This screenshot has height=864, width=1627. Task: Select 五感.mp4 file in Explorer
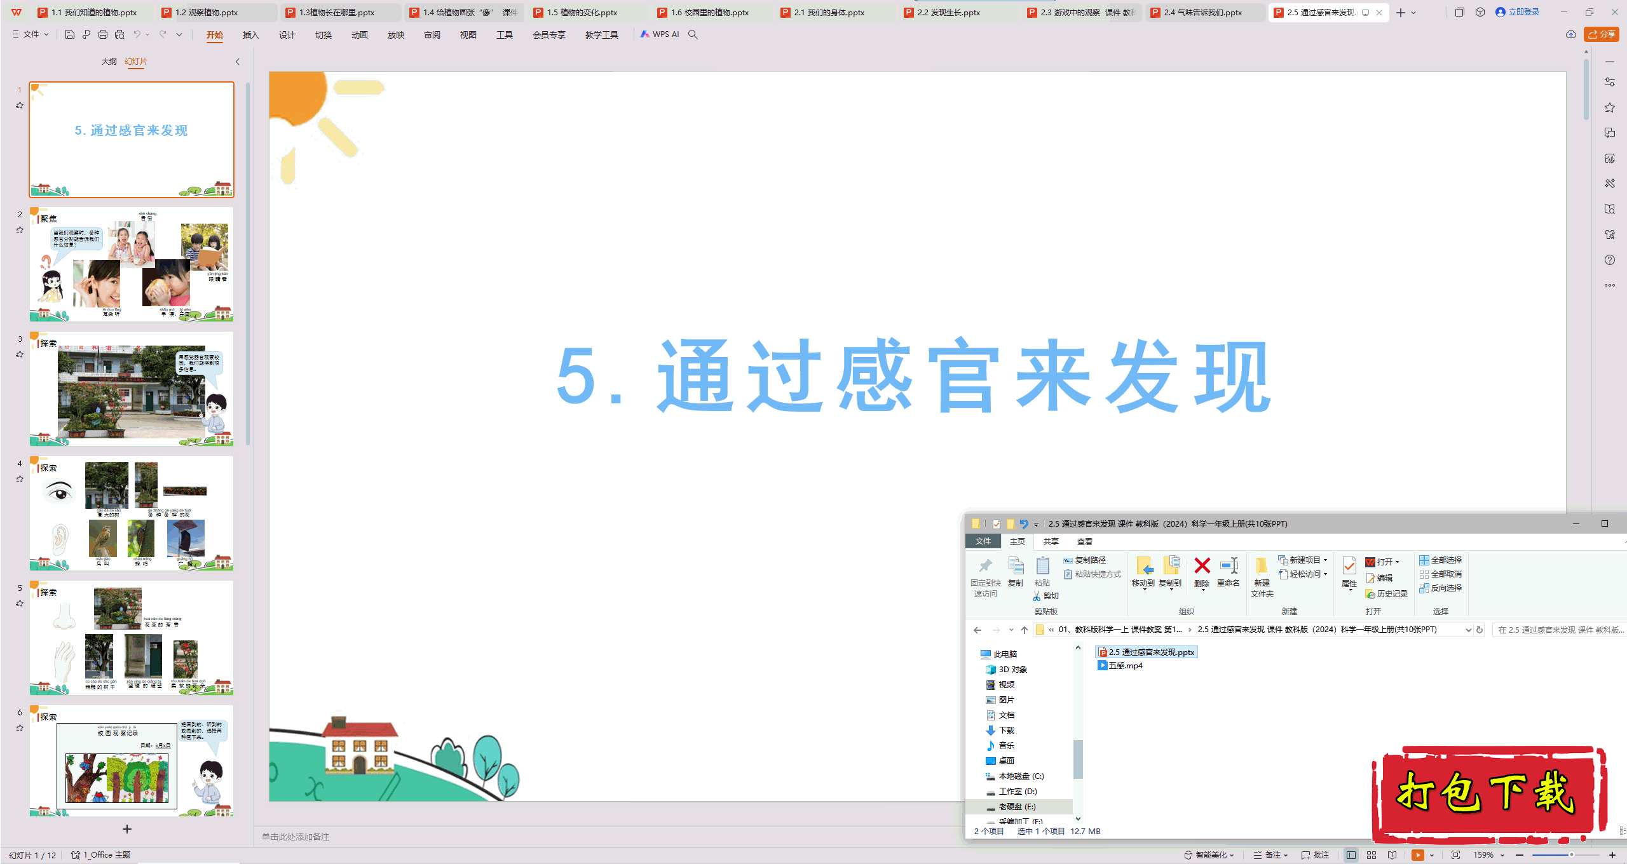tap(1120, 666)
